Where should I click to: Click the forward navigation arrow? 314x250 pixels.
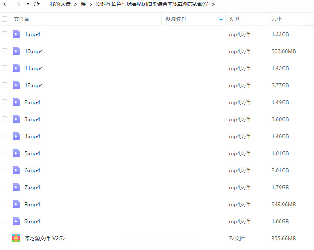click(17, 4)
